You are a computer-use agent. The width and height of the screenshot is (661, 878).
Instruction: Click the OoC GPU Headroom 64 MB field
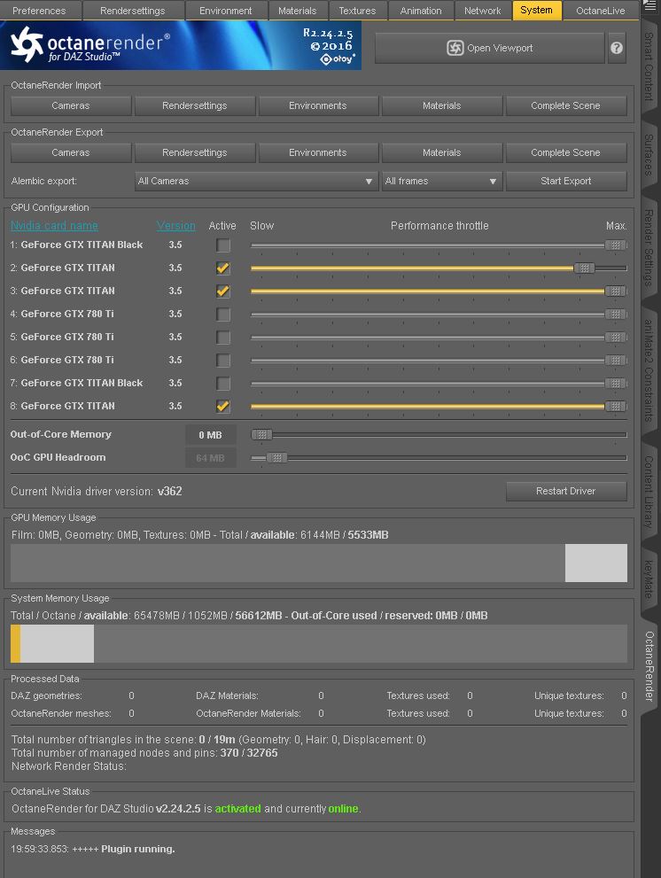tap(210, 458)
